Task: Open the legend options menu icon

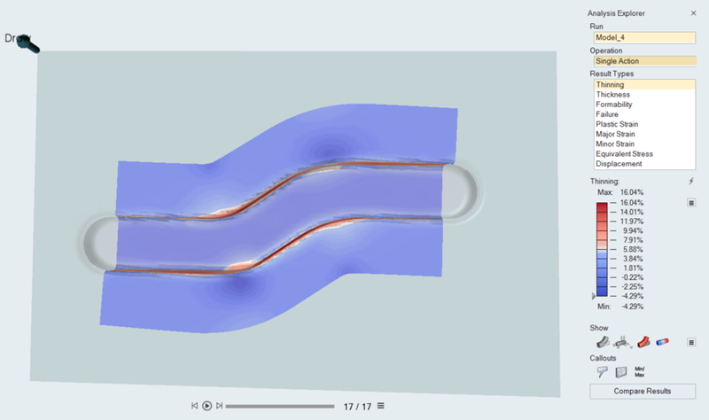Action: 690,202
